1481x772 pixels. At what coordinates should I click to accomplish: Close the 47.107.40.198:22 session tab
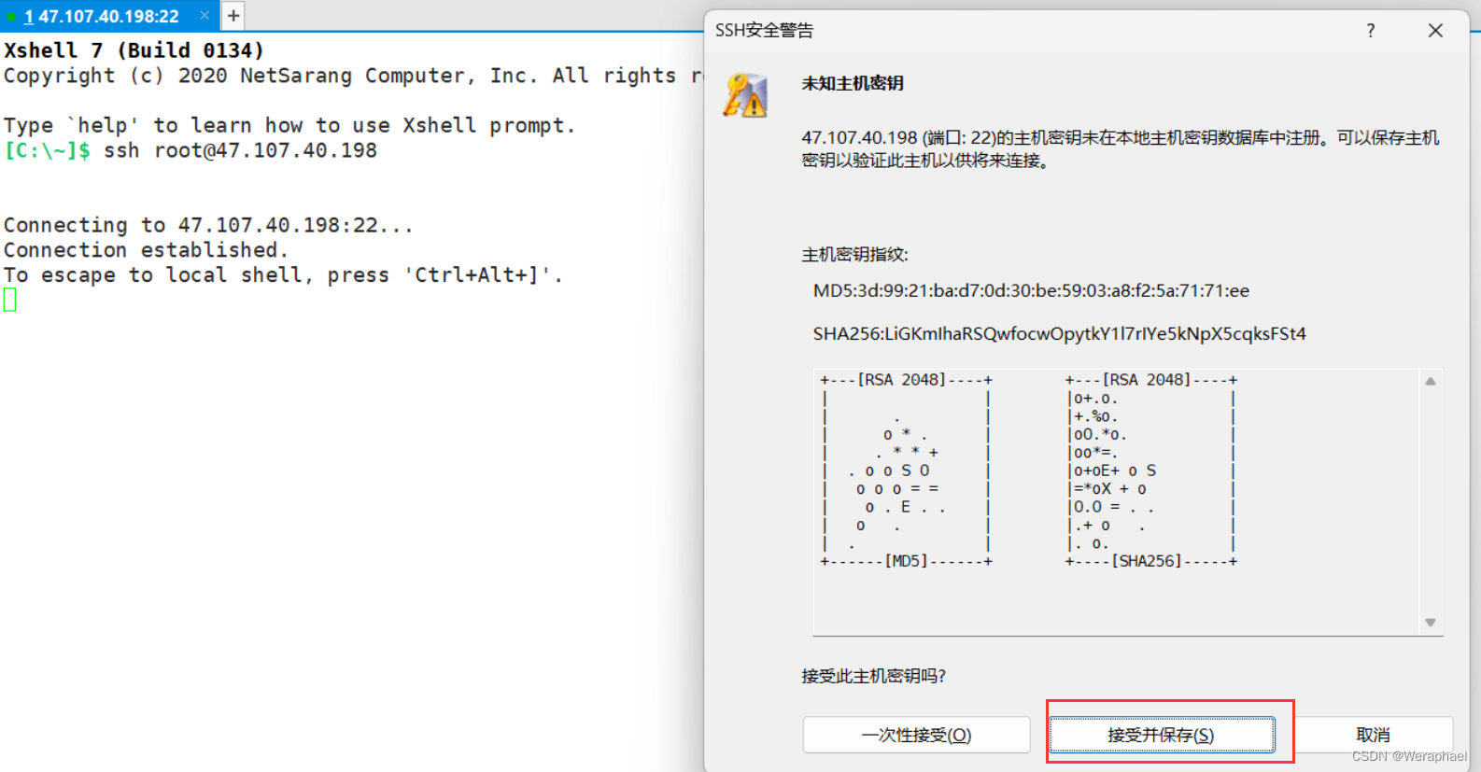click(x=205, y=16)
